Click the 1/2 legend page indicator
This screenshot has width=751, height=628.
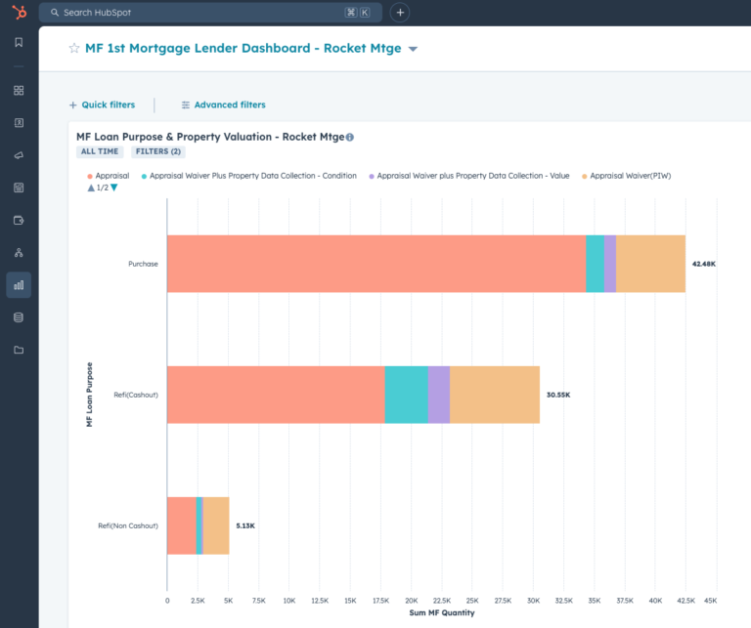point(103,188)
